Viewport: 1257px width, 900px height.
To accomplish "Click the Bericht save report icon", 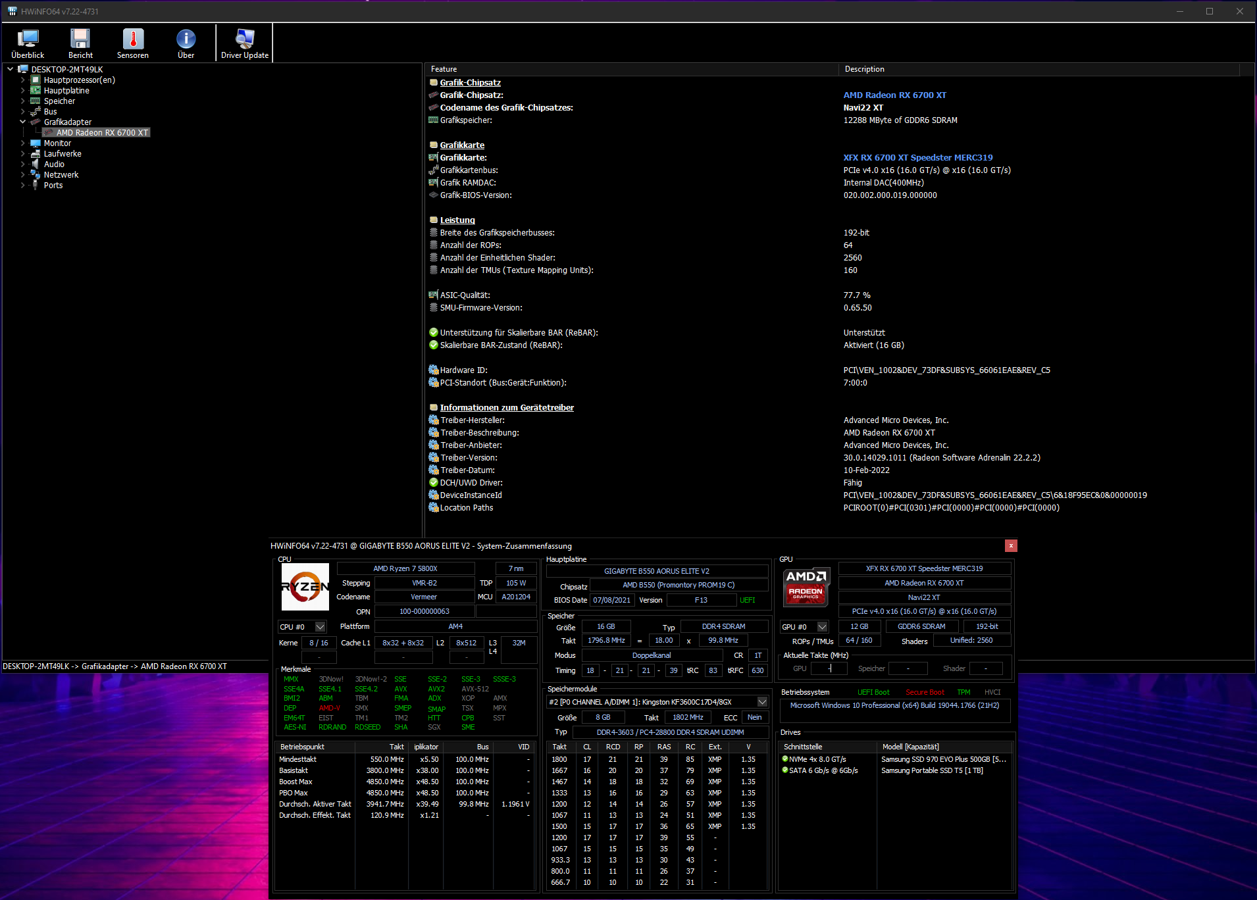I will 80,43.
